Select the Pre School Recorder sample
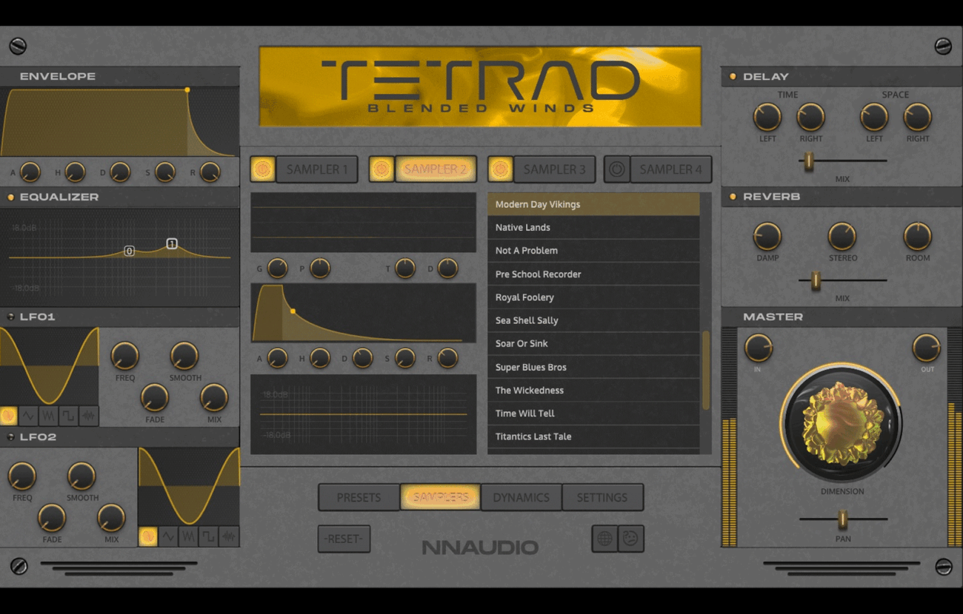The height and width of the screenshot is (614, 963). (x=593, y=274)
